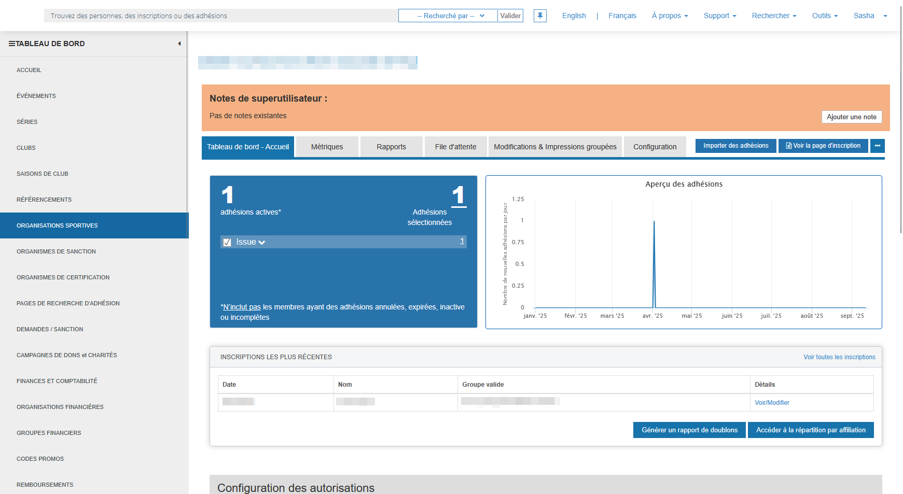Viewport: 903px width, 494px height.
Task: Expand the Issue chevron dropdown
Action: pyautogui.click(x=262, y=243)
